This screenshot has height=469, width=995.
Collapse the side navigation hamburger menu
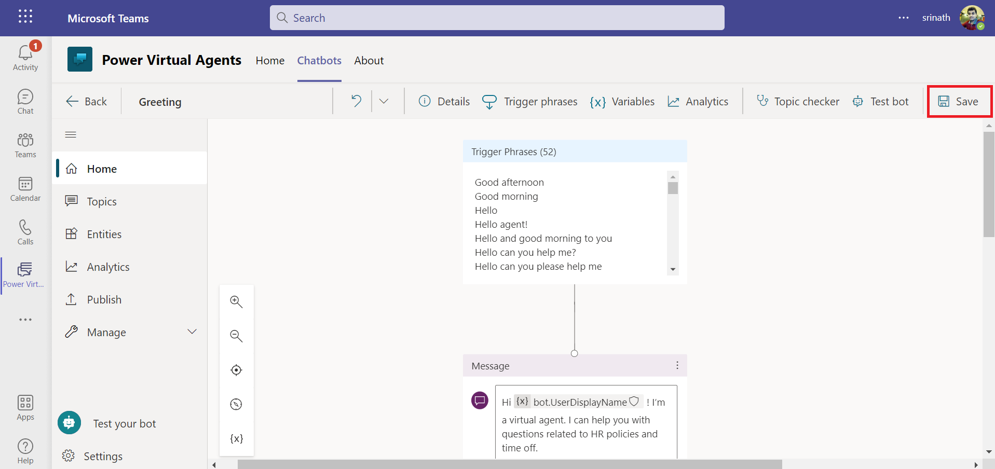click(x=71, y=135)
